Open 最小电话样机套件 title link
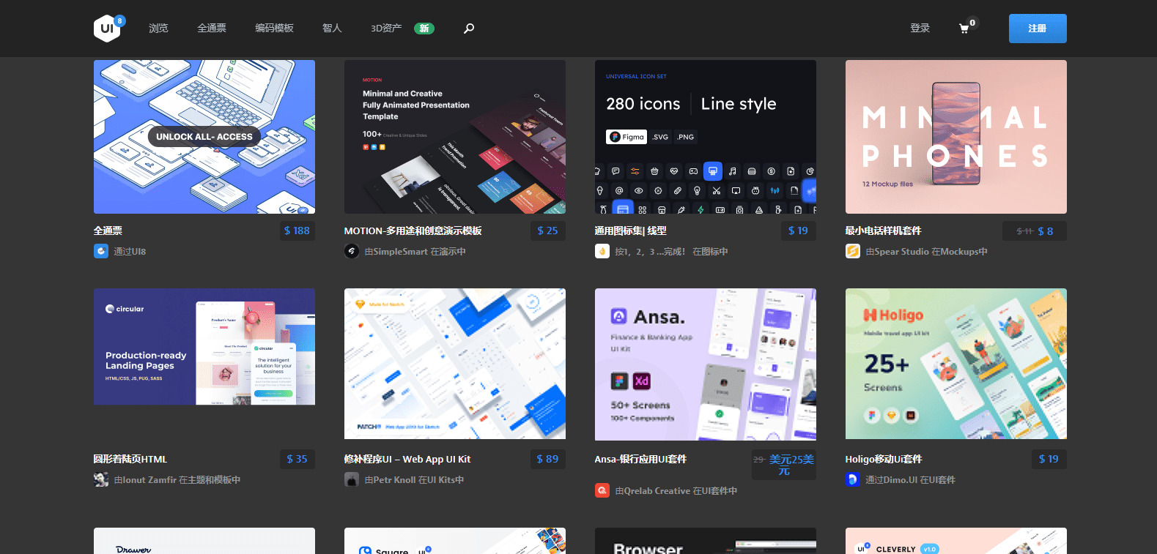This screenshot has height=554, width=1157. tap(883, 231)
